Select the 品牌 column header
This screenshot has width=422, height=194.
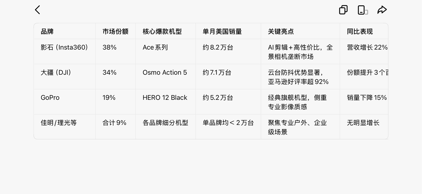47,32
